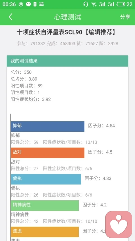
Task: Tap the 我的测试结果 section header
Action: click(67, 61)
